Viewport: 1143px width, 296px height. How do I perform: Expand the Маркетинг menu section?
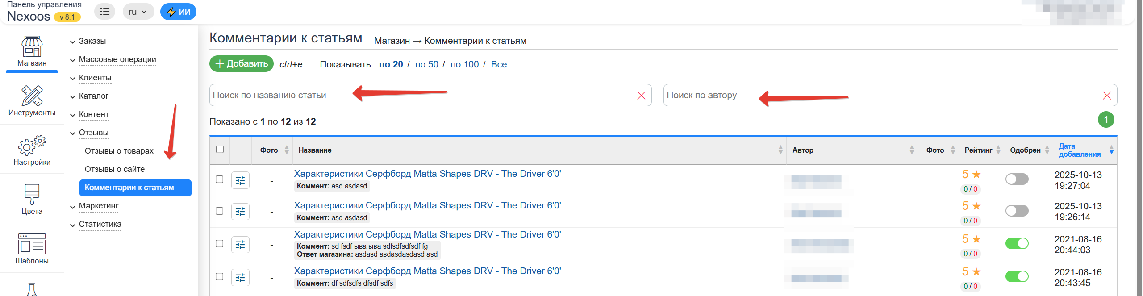tap(98, 206)
